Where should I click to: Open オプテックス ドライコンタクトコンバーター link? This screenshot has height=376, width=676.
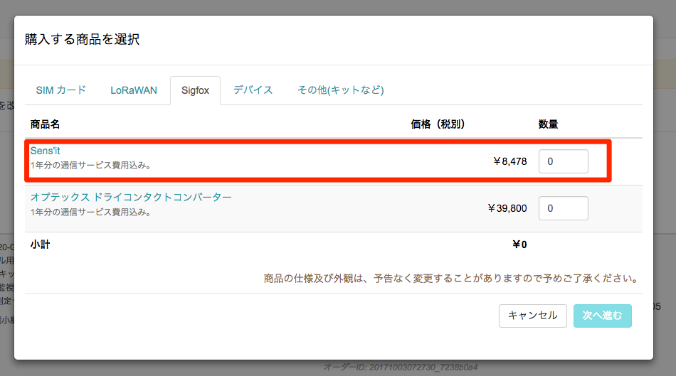pos(131,198)
